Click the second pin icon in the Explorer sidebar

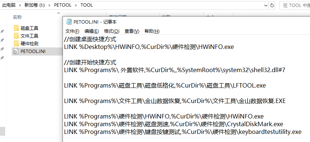coord(2,40)
